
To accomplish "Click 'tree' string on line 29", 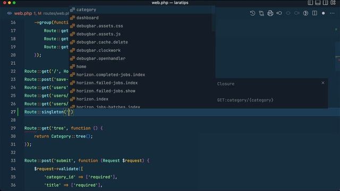I will point(59,128).
